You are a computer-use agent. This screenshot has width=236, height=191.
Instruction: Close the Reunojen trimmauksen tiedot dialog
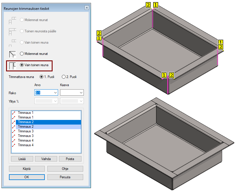pyautogui.click(x=87, y=8)
